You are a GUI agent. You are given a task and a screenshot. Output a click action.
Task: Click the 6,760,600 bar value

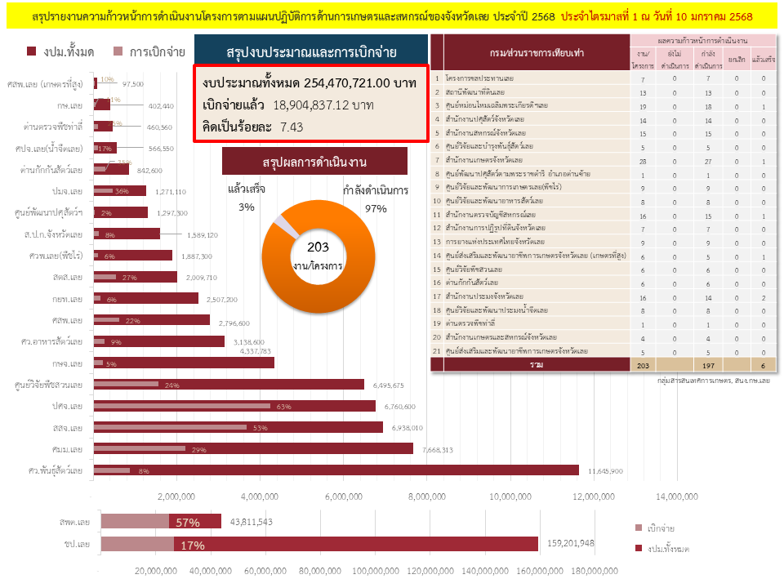400,407
